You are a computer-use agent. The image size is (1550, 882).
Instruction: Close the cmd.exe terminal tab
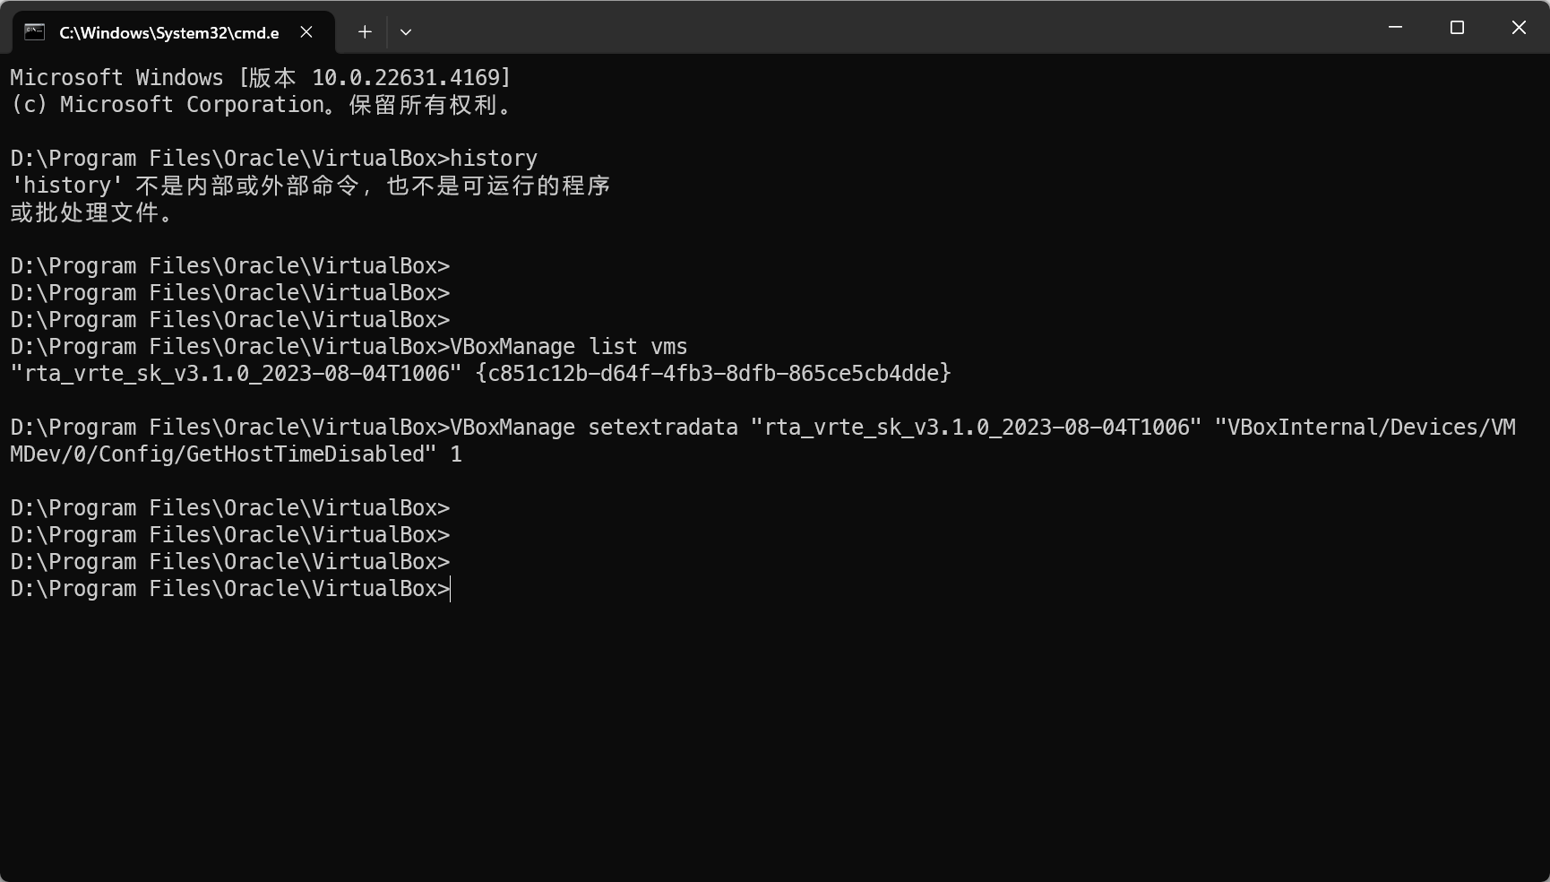[306, 32]
